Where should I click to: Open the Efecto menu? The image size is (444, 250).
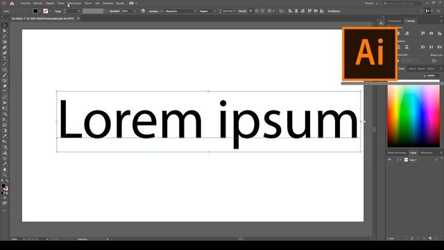(x=88, y=3)
